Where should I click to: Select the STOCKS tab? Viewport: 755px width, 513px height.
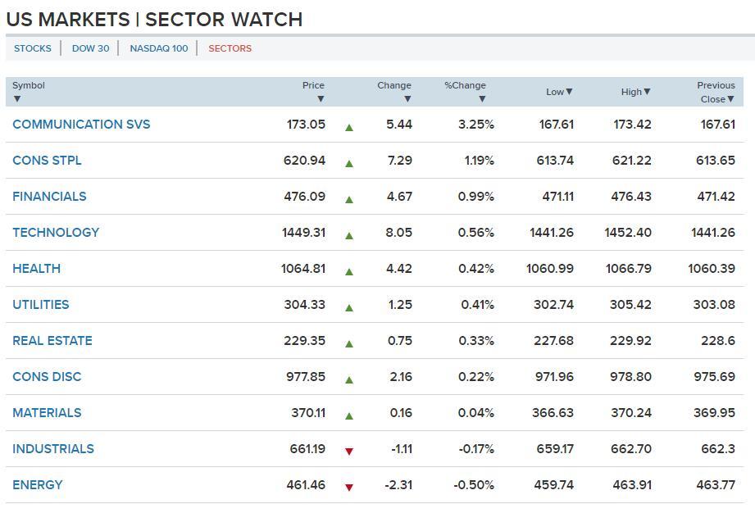33,48
